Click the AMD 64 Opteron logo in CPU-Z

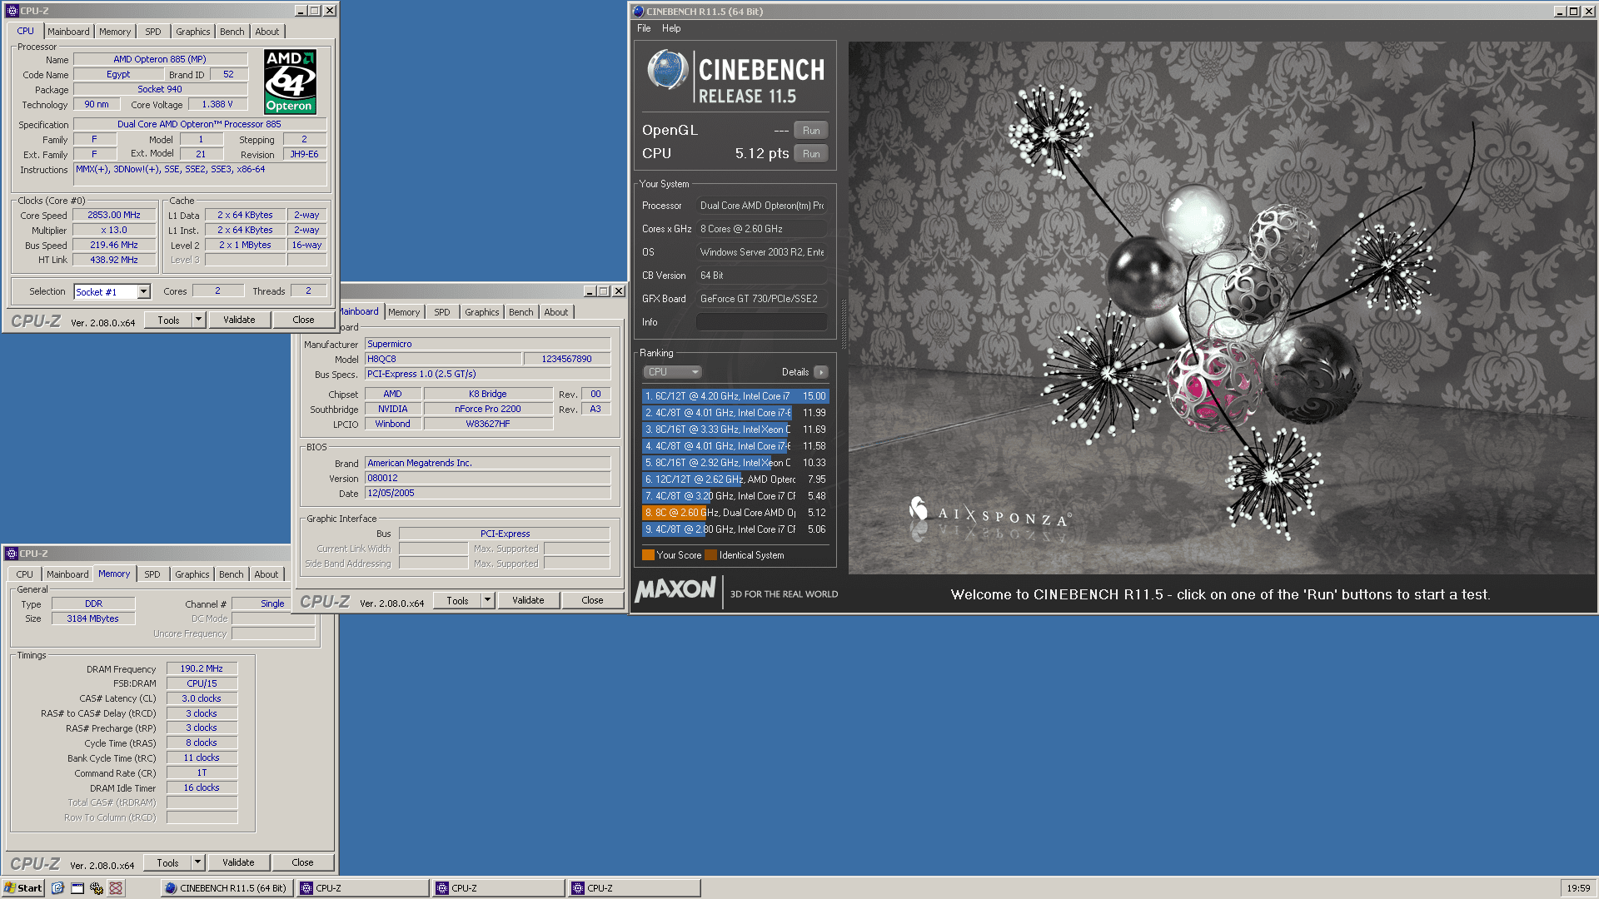pyautogui.click(x=290, y=82)
